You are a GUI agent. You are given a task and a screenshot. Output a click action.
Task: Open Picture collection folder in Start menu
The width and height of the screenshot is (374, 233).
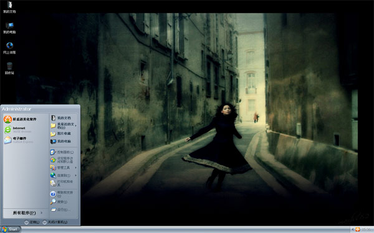64,134
